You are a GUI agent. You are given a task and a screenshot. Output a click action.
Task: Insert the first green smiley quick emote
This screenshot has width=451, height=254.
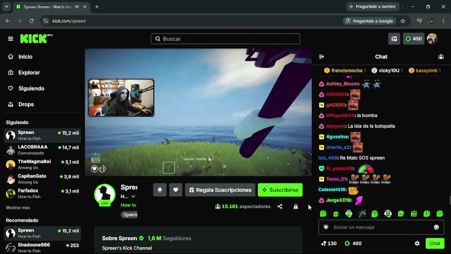click(x=323, y=213)
